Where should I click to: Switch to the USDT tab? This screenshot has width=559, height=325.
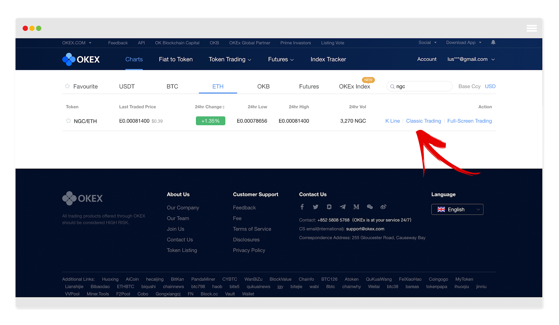(127, 87)
